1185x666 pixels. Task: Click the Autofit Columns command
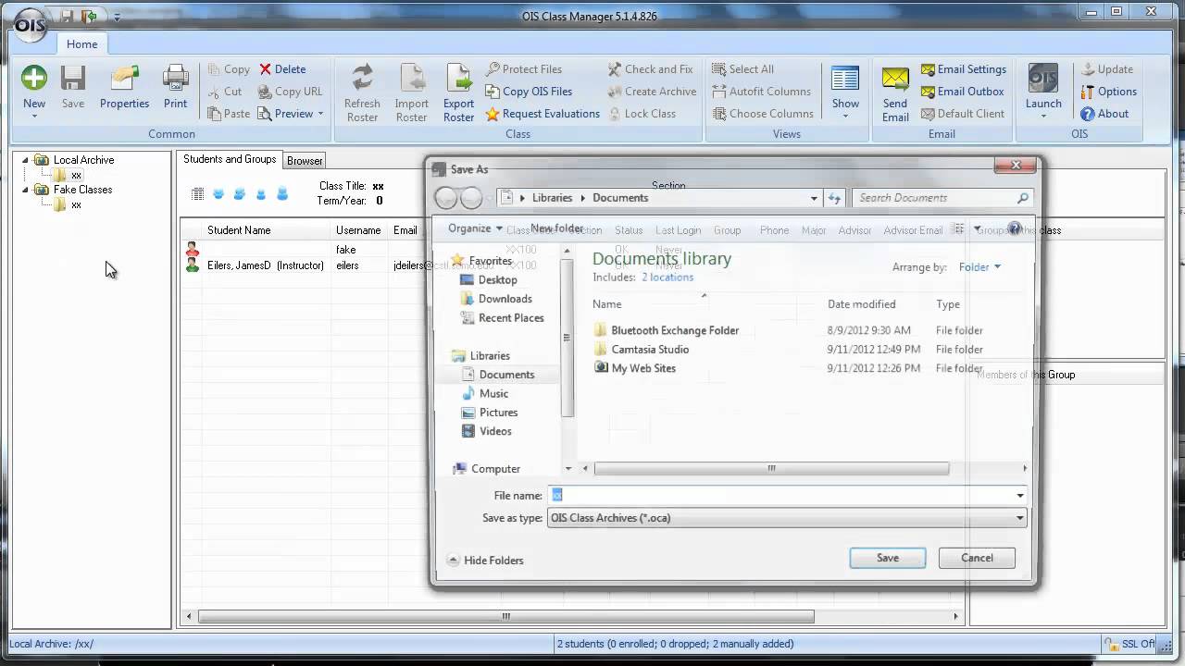coord(761,92)
